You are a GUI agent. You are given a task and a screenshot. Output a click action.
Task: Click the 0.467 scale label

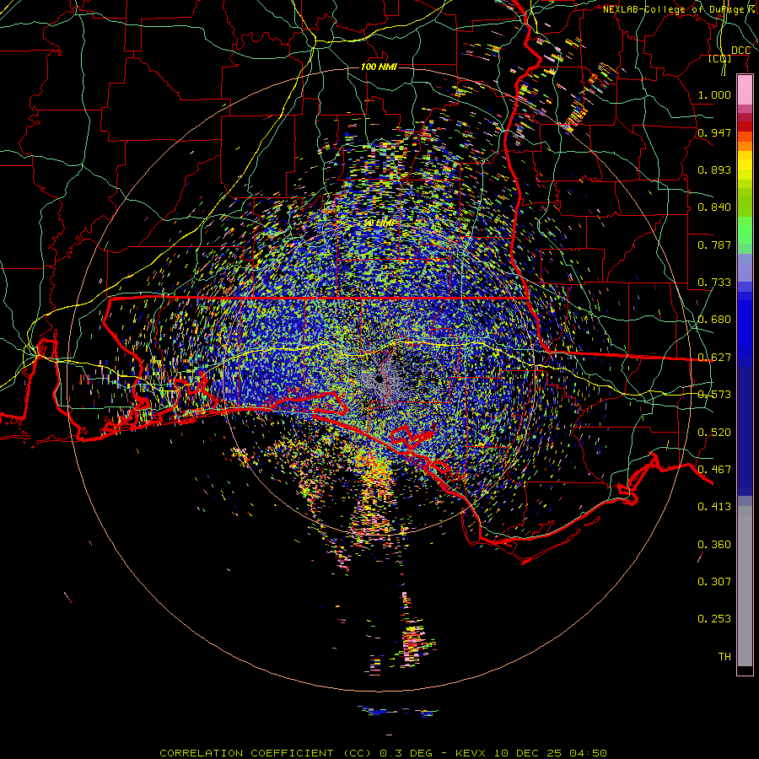(x=714, y=470)
